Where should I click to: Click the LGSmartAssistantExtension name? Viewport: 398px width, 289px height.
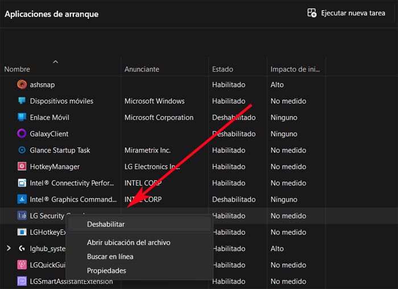(71, 282)
